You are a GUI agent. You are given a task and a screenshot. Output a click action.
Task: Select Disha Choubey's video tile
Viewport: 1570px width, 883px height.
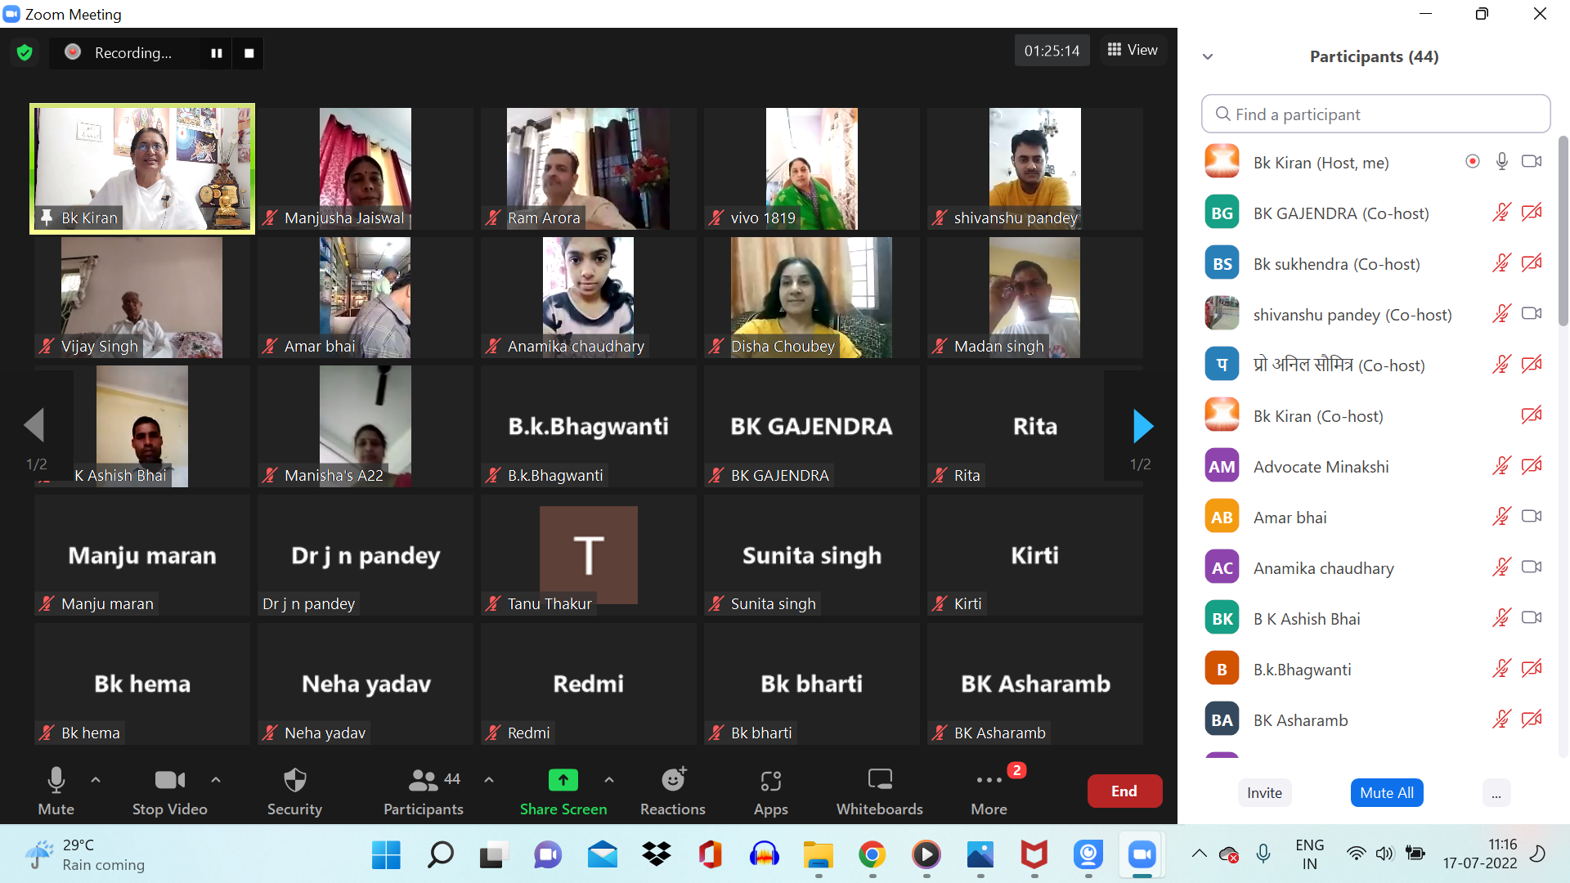812,298
